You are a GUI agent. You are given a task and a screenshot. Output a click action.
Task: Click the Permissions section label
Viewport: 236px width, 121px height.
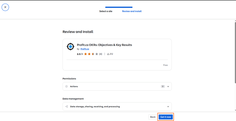pos(69,79)
